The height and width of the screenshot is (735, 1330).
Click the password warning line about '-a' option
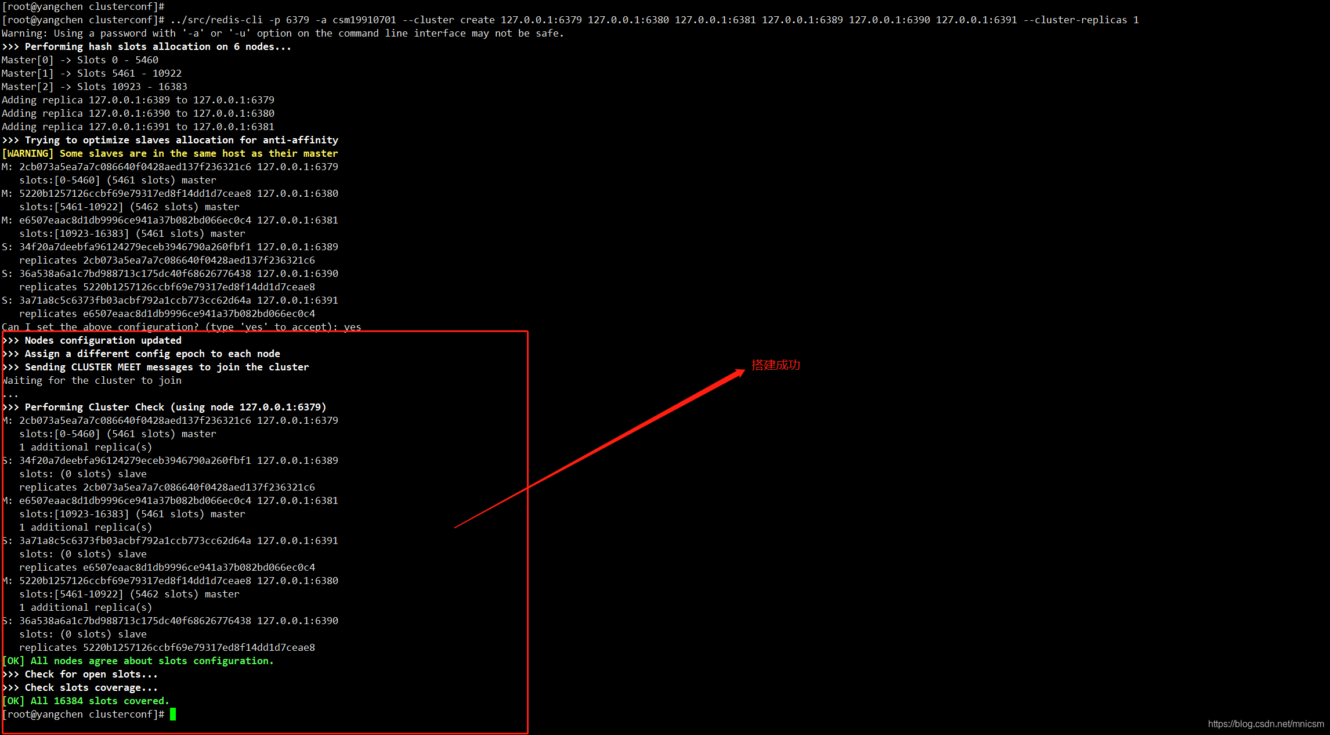[x=283, y=33]
